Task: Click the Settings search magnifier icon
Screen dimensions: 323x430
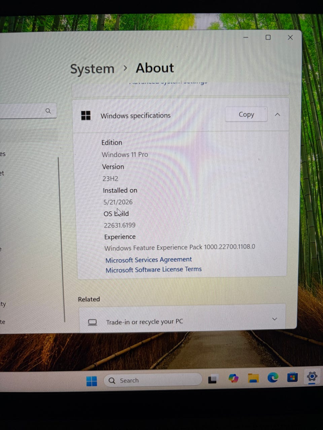Action: [48, 111]
